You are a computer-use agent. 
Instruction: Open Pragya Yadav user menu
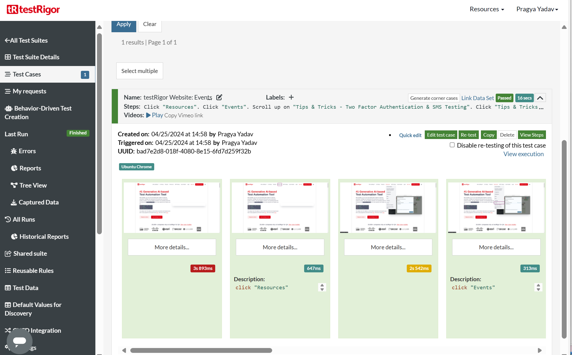tap(537, 9)
